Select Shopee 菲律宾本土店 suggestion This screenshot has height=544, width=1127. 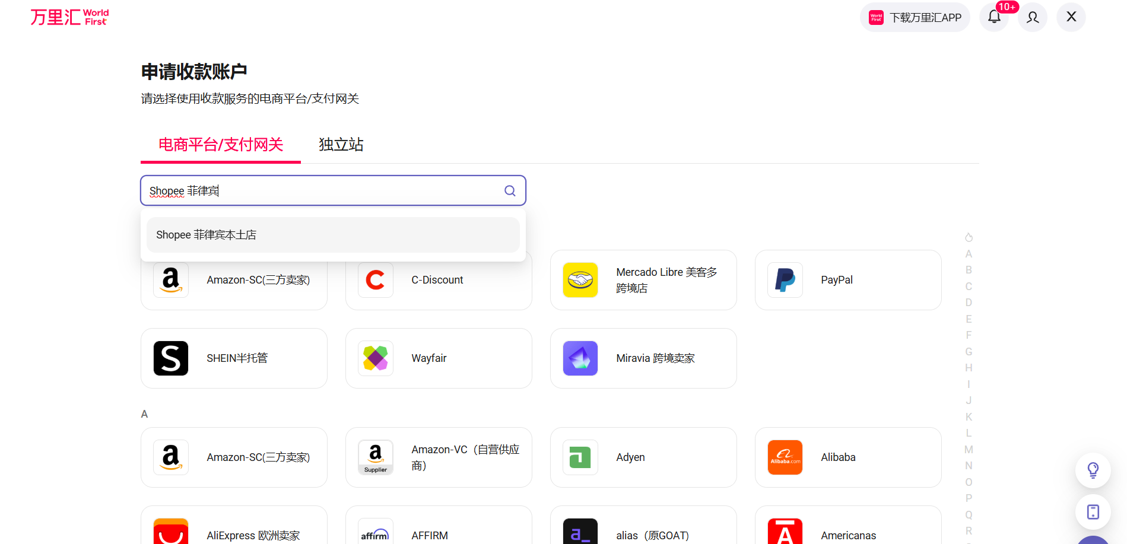tap(333, 235)
